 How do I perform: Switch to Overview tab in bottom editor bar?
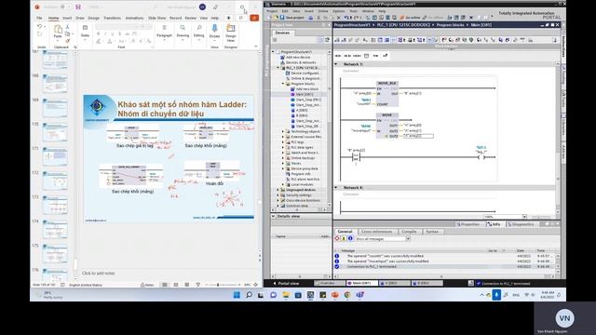coord(329,283)
